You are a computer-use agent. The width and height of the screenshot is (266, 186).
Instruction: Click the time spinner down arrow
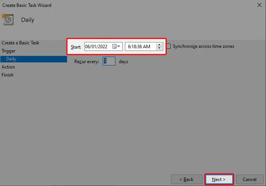(159, 48)
